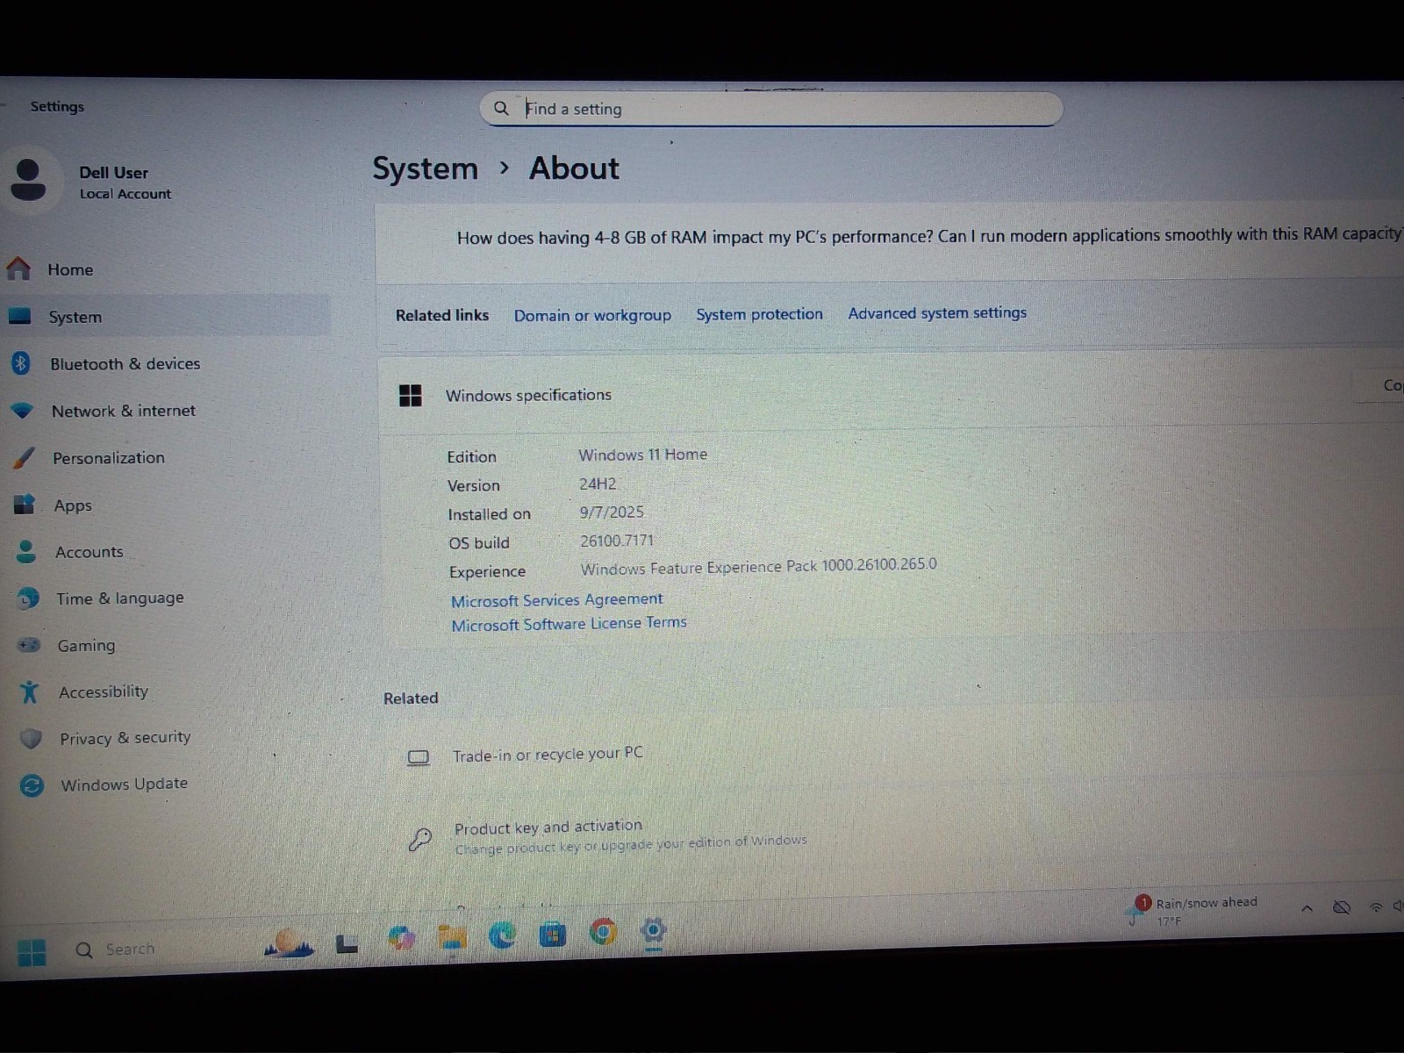Open File Explorer from the taskbar
Screen dimensions: 1404x1053
(453, 937)
